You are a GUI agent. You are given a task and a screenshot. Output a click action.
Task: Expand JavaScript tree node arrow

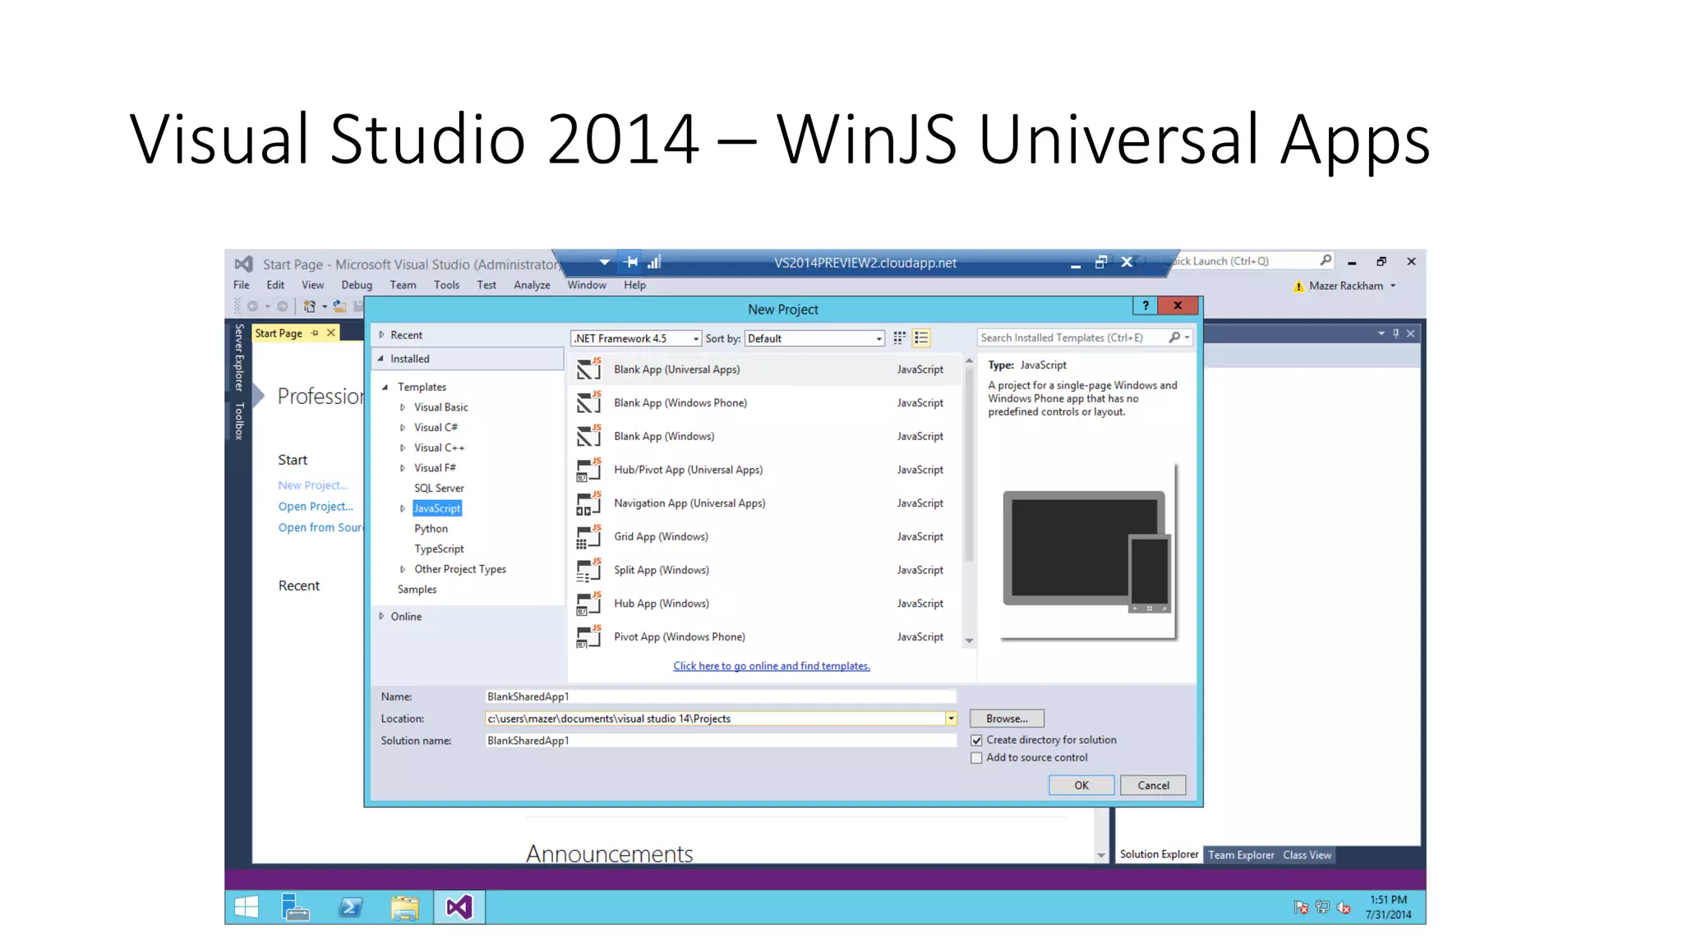[x=402, y=508]
